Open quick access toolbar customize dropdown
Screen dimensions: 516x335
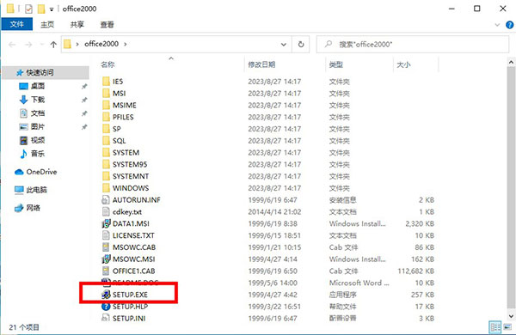[52, 9]
